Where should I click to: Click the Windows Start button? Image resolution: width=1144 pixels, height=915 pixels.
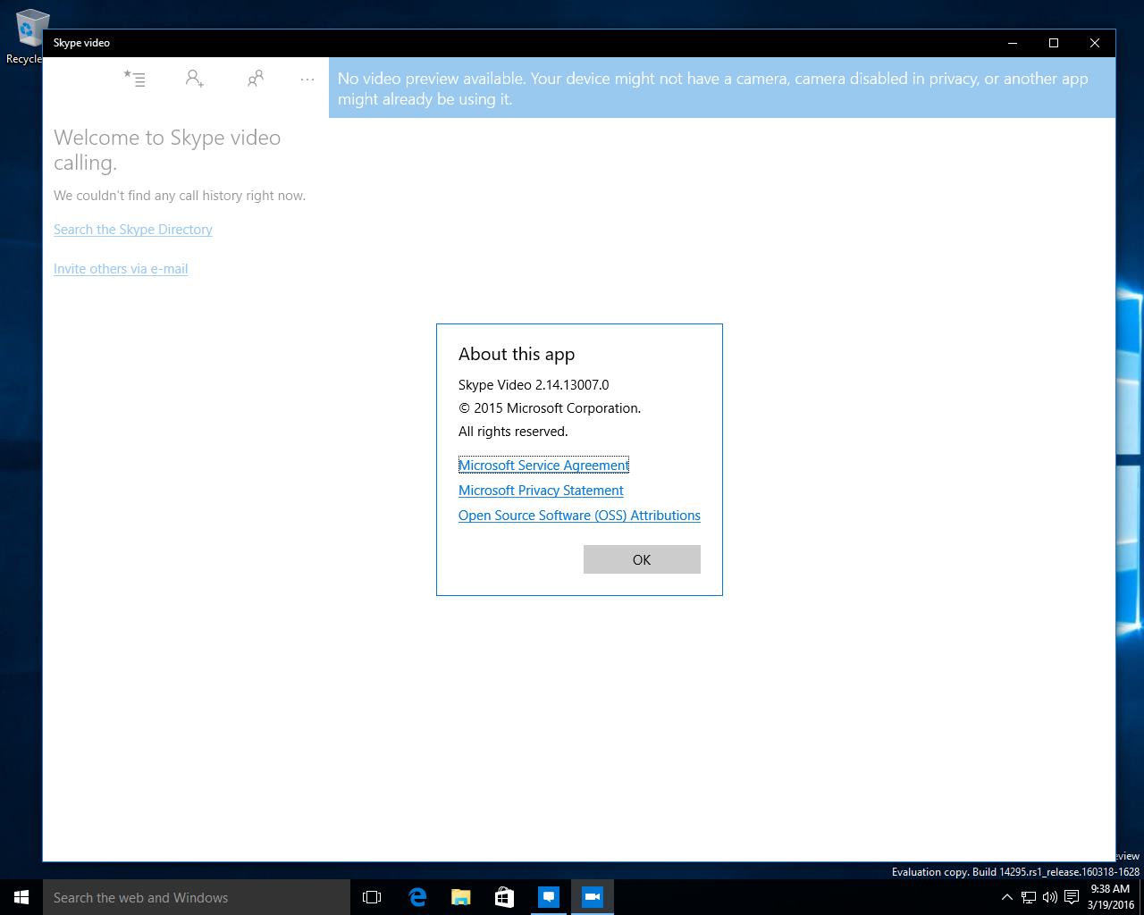[x=21, y=897]
